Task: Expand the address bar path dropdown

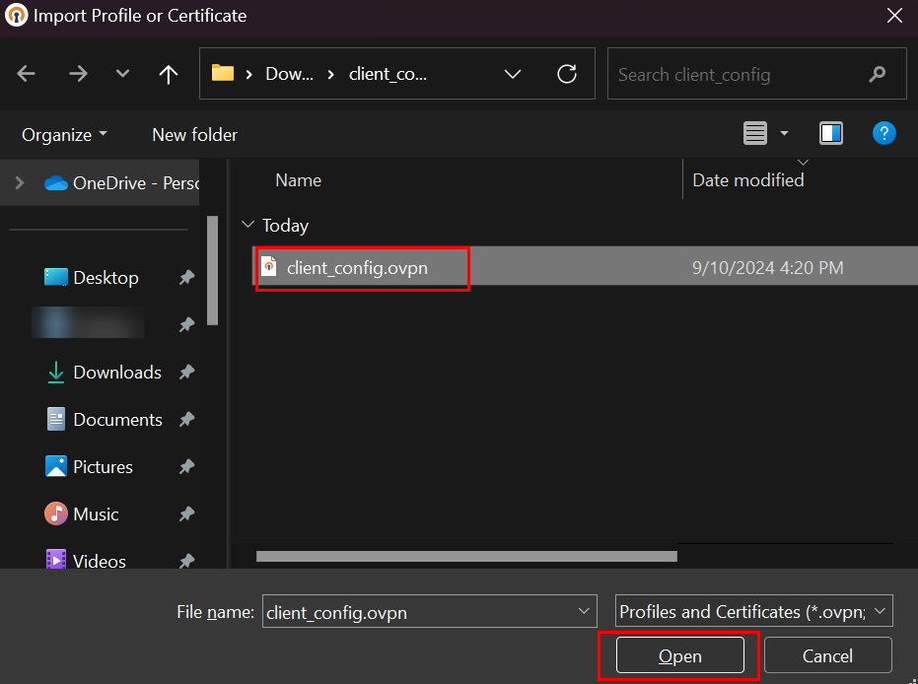Action: 513,74
